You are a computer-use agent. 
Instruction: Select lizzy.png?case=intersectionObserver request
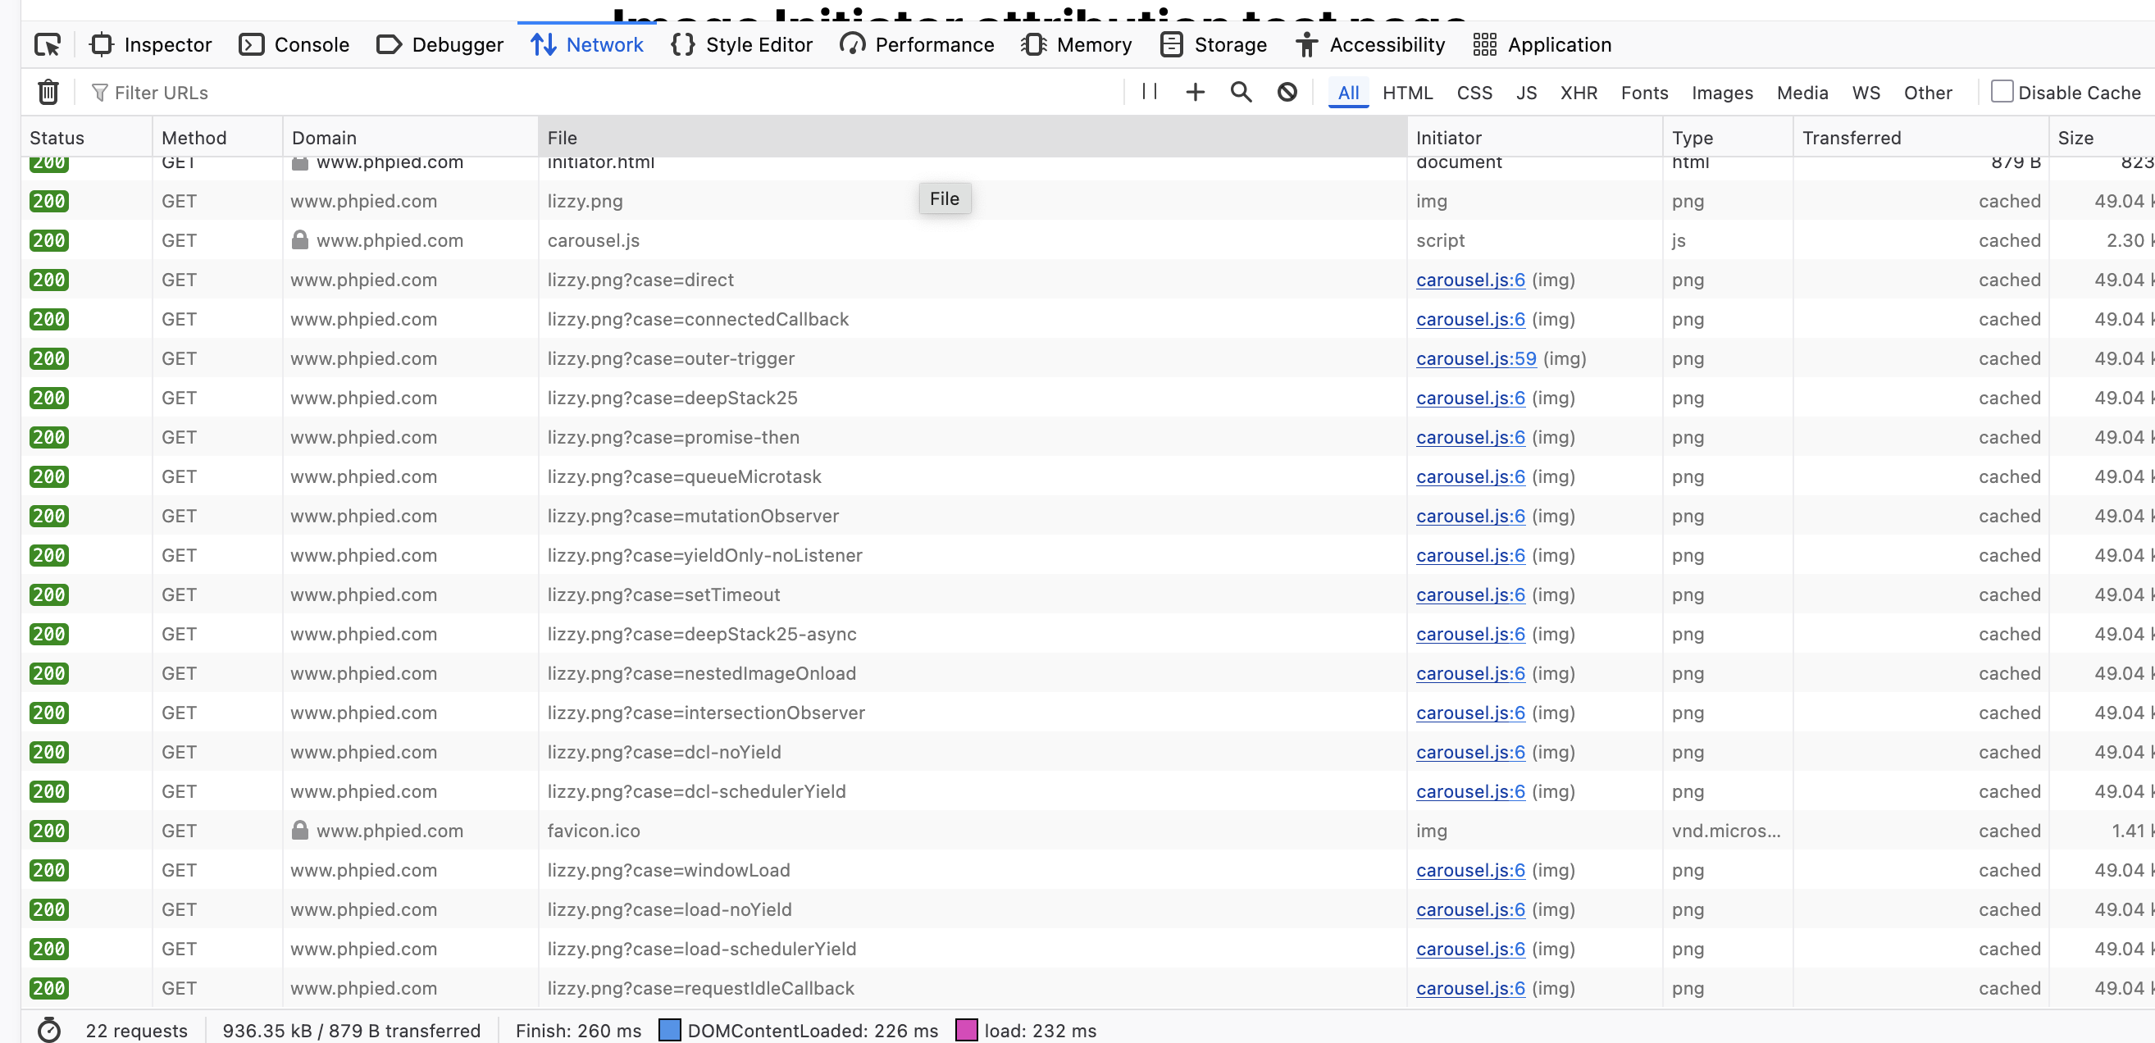point(1087,713)
